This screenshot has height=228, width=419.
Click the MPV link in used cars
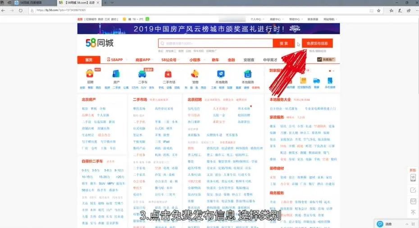(111, 183)
